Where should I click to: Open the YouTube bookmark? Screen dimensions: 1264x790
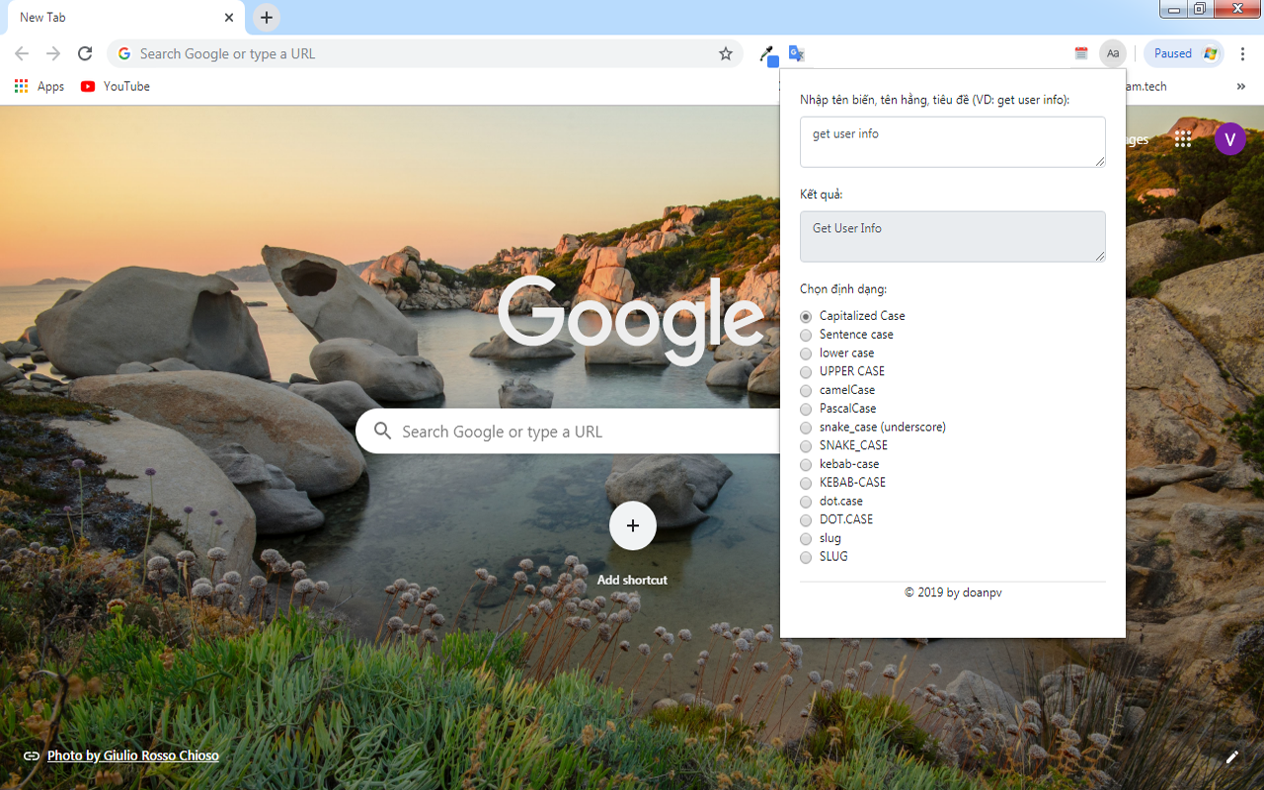(116, 87)
